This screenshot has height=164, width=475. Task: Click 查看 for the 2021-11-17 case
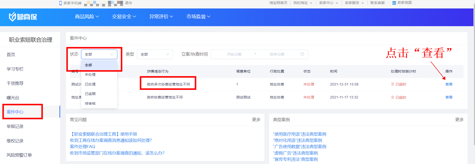coord(449,97)
